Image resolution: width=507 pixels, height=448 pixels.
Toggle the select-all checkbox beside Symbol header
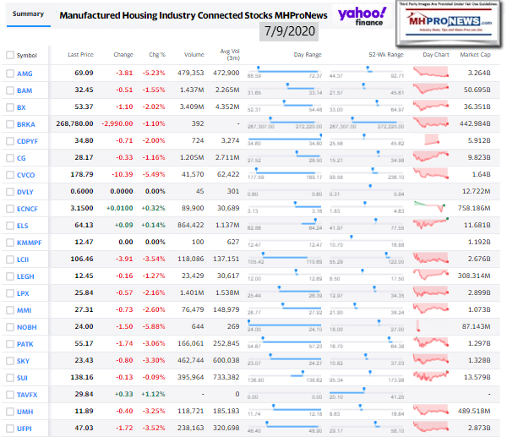pyautogui.click(x=10, y=55)
